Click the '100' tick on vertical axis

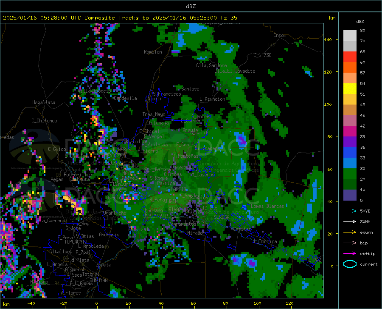(x=328, y=104)
